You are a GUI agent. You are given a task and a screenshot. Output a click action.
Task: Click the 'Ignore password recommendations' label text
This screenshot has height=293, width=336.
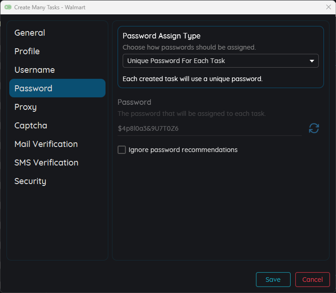(183, 150)
